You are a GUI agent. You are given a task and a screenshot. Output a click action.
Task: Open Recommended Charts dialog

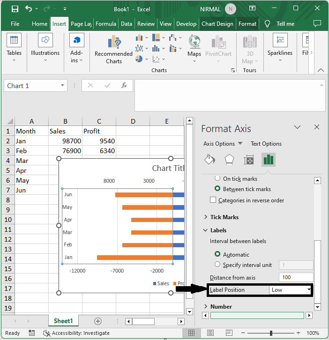(x=113, y=50)
